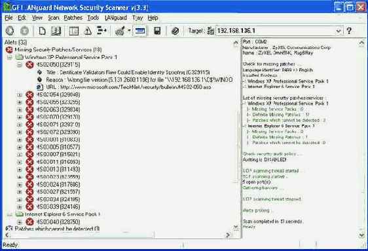Open the Target address dropdown
Screen dimensions: 368x251
click(338, 31)
